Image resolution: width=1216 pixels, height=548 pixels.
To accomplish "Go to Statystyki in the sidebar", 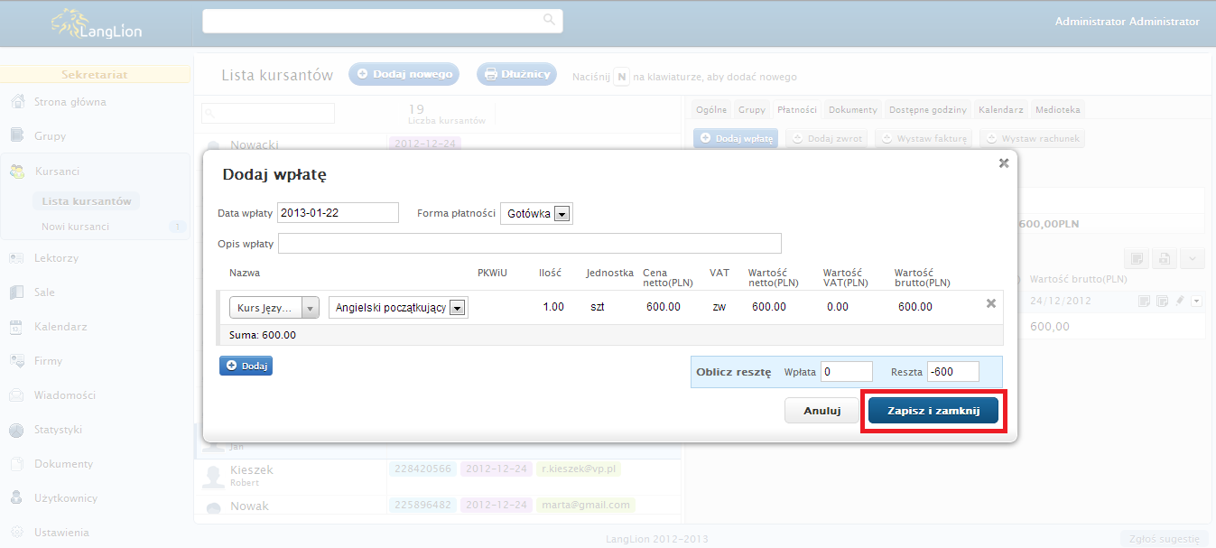I will (x=58, y=430).
